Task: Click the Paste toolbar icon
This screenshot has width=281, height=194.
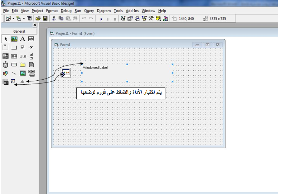Action: pyautogui.click(x=68, y=19)
